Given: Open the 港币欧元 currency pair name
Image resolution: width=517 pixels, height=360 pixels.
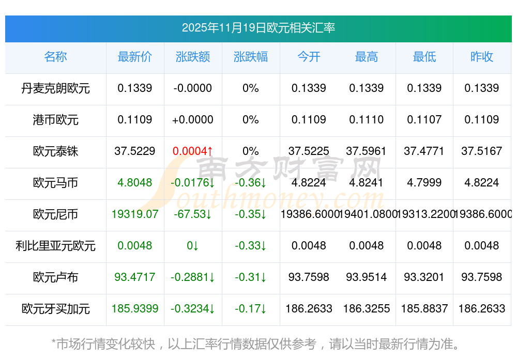Looking at the screenshot, I should [x=55, y=120].
